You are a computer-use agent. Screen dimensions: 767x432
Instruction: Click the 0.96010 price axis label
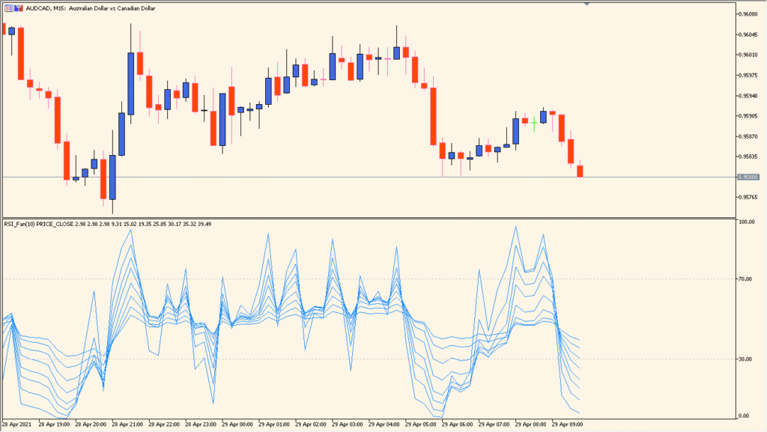[x=749, y=55]
